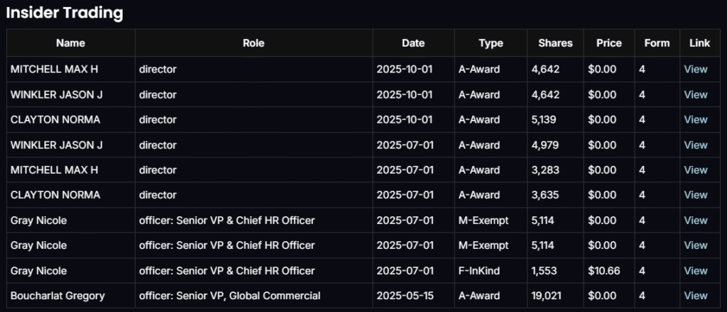Viewport: 727px width, 312px height.
Task: Click the Type column header
Action: click(491, 43)
